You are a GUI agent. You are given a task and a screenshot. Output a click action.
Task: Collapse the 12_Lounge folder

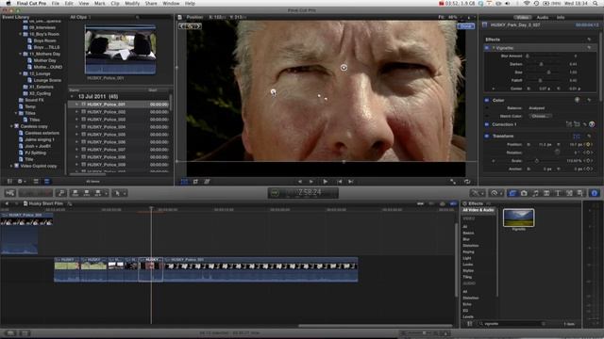coord(21,73)
